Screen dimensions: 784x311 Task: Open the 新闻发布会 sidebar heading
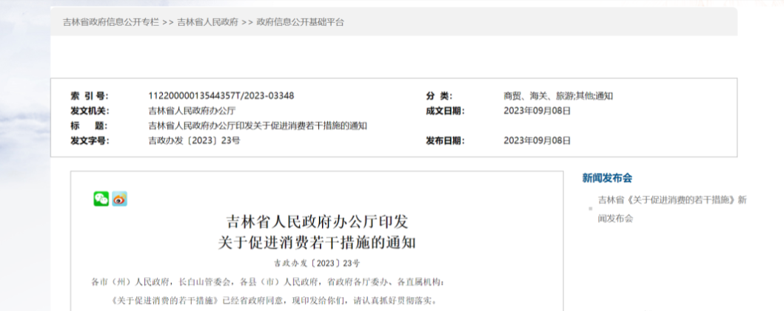point(606,178)
